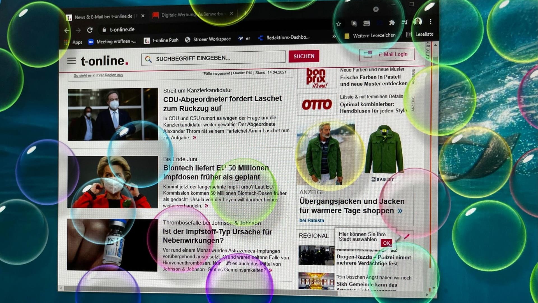Open the t-online hamburger menu
Viewport: 538px width, 303px height.
pyautogui.click(x=71, y=61)
